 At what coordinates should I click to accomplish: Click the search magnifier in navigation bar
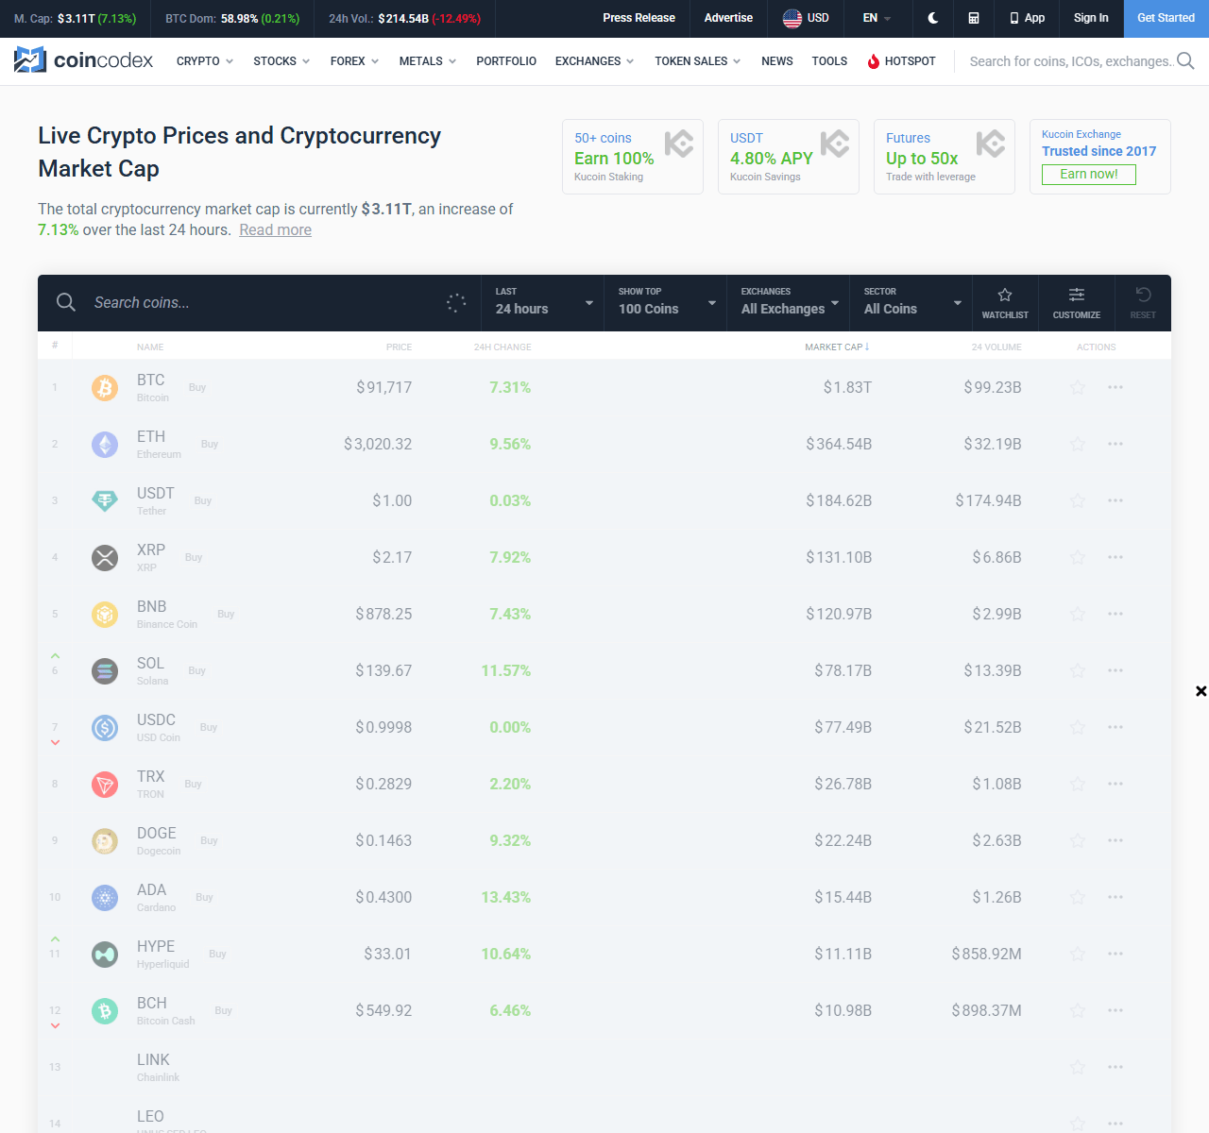[1185, 61]
